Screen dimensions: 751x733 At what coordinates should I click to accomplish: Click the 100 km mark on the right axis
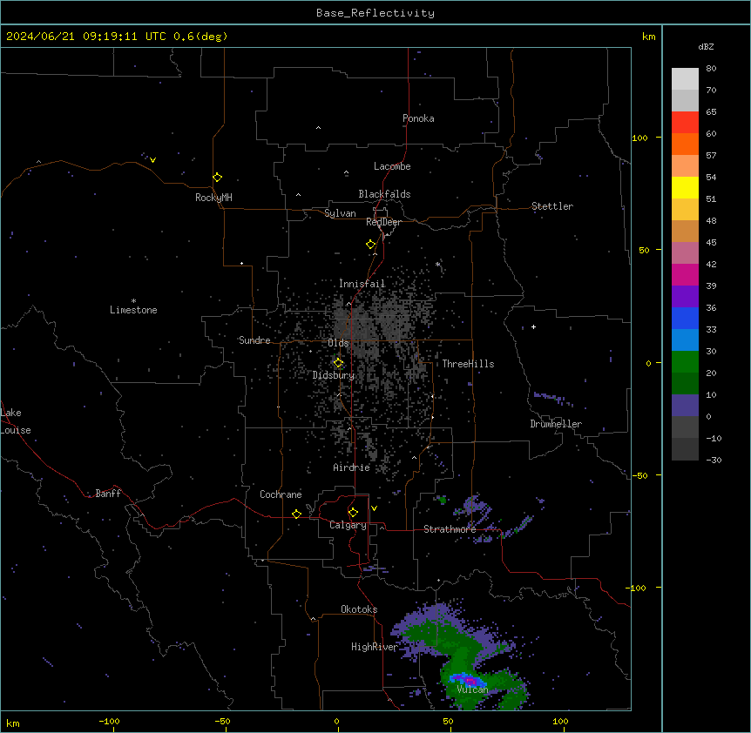pyautogui.click(x=639, y=138)
